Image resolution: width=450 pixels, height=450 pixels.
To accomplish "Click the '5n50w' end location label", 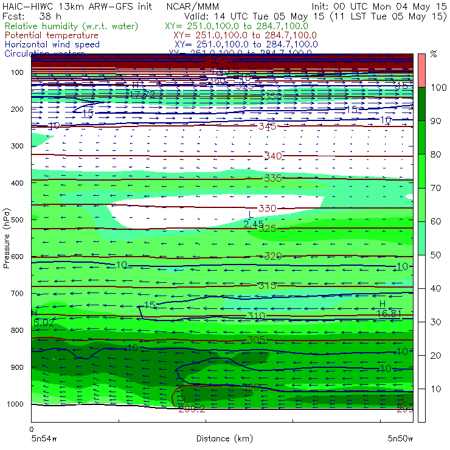I will click(x=400, y=438).
